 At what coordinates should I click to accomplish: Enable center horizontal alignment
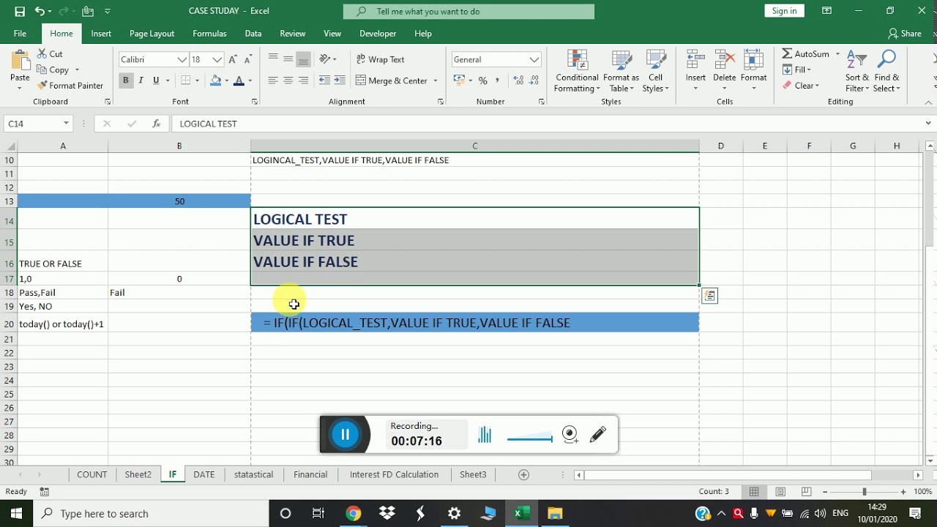[x=288, y=81]
